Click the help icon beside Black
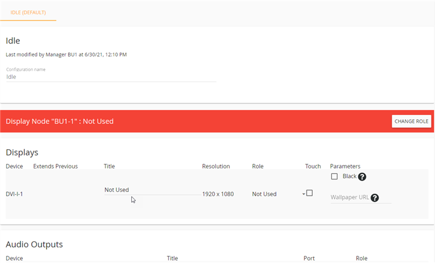This screenshot has height=263, width=435. pyautogui.click(x=362, y=177)
